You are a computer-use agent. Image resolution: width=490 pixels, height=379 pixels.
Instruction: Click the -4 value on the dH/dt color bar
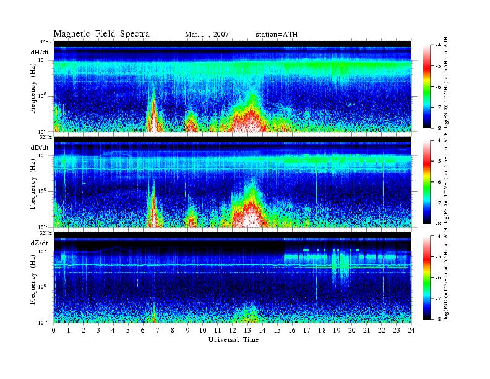(x=439, y=45)
